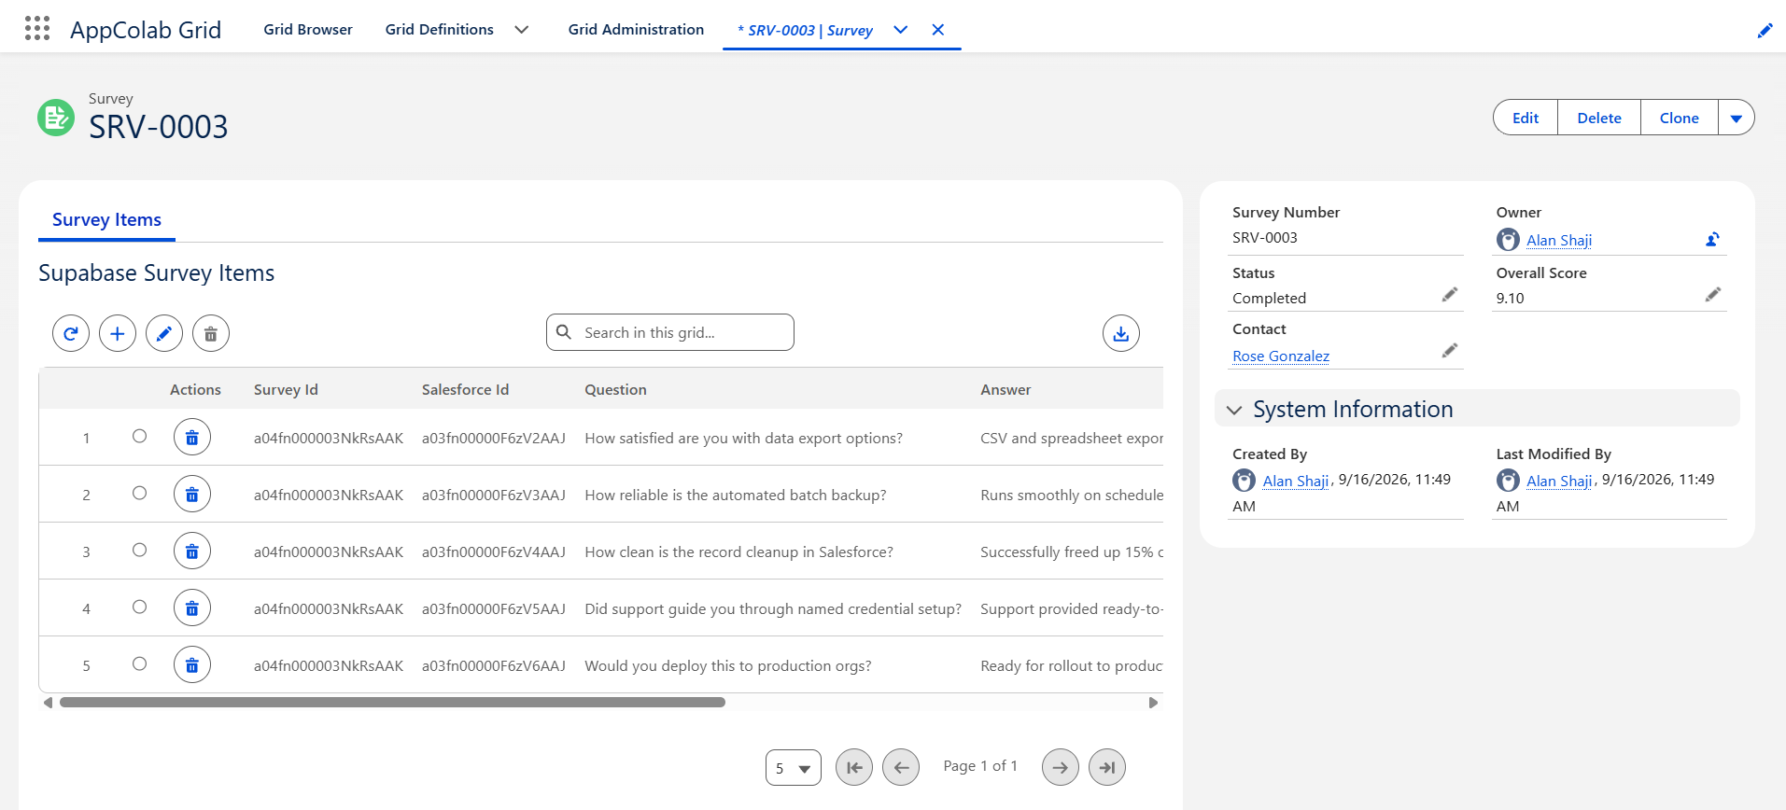Click 'Runs smoothly on schedule' answer cell
This screenshot has width=1786, height=810.
[1072, 496]
